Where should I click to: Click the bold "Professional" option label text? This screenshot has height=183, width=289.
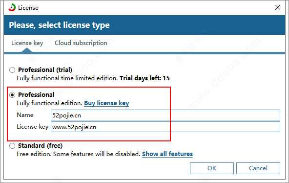tap(36, 95)
